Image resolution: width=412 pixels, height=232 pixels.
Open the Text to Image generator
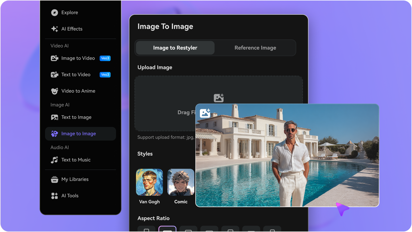pos(76,117)
